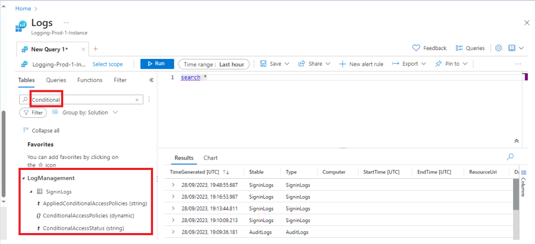Image resolution: width=535 pixels, height=244 pixels.
Task: Click the results search magnifier icon
Action: (510, 156)
